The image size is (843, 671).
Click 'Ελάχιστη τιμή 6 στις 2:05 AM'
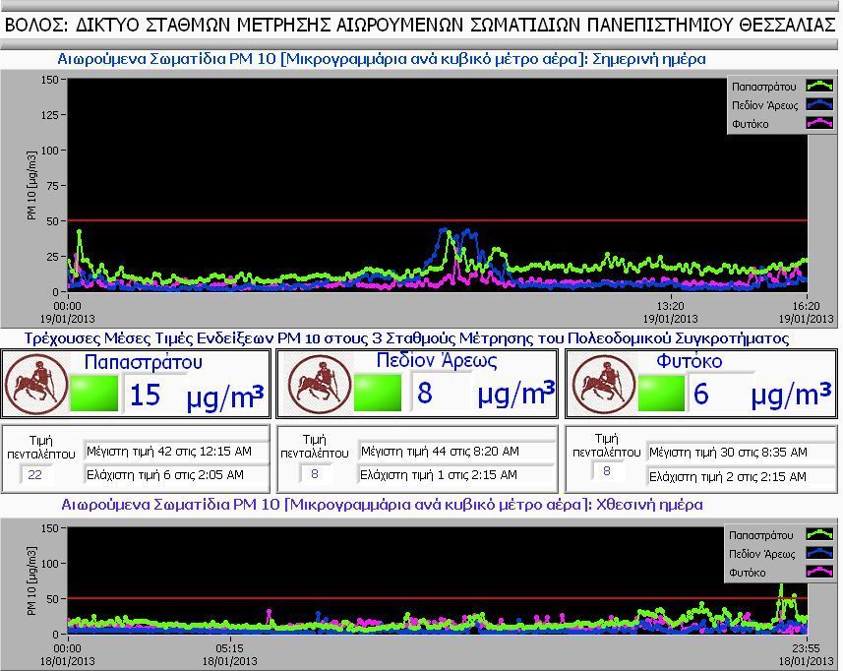pos(165,475)
